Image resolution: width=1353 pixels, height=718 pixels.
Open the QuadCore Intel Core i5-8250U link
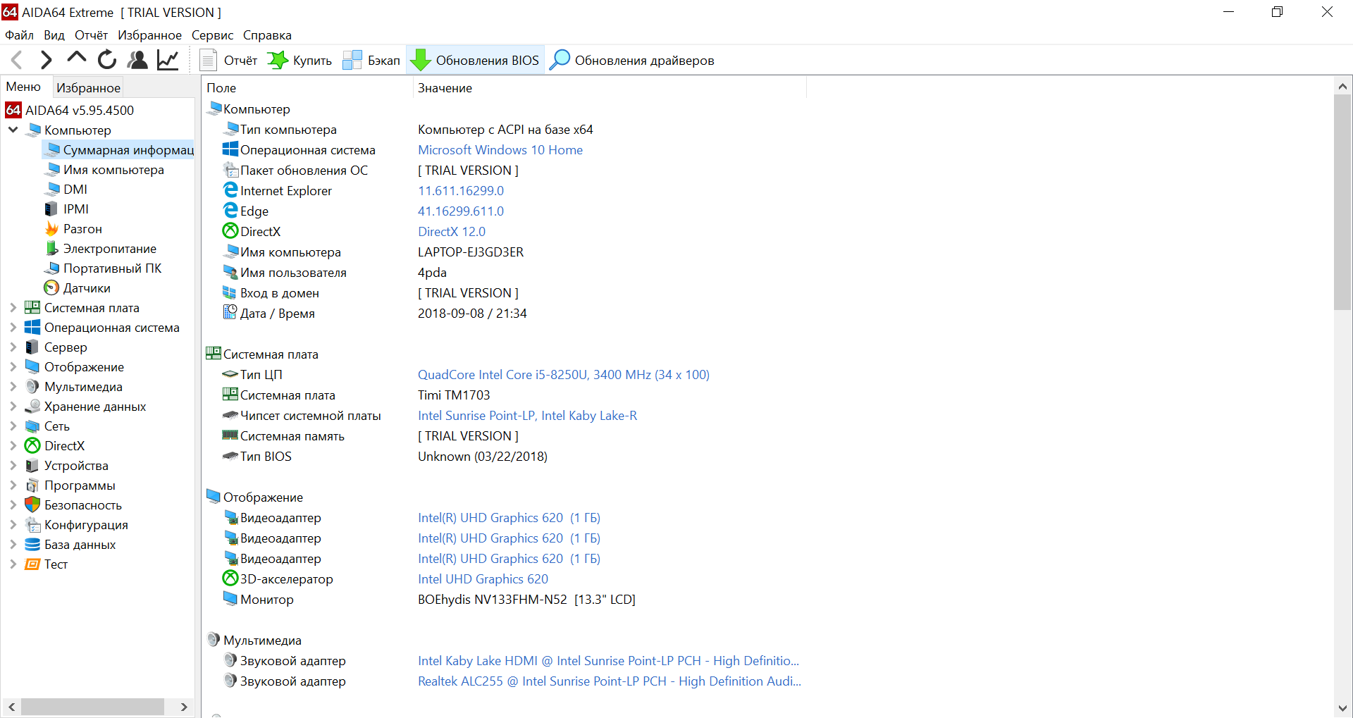564,375
